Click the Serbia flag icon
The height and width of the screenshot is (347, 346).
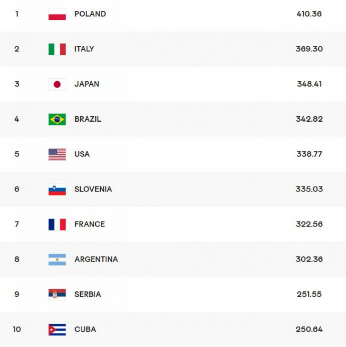tap(57, 294)
